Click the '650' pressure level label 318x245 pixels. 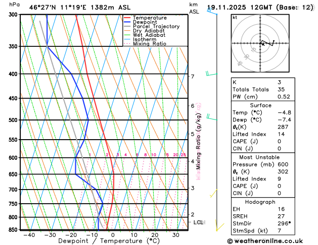tap(14, 174)
